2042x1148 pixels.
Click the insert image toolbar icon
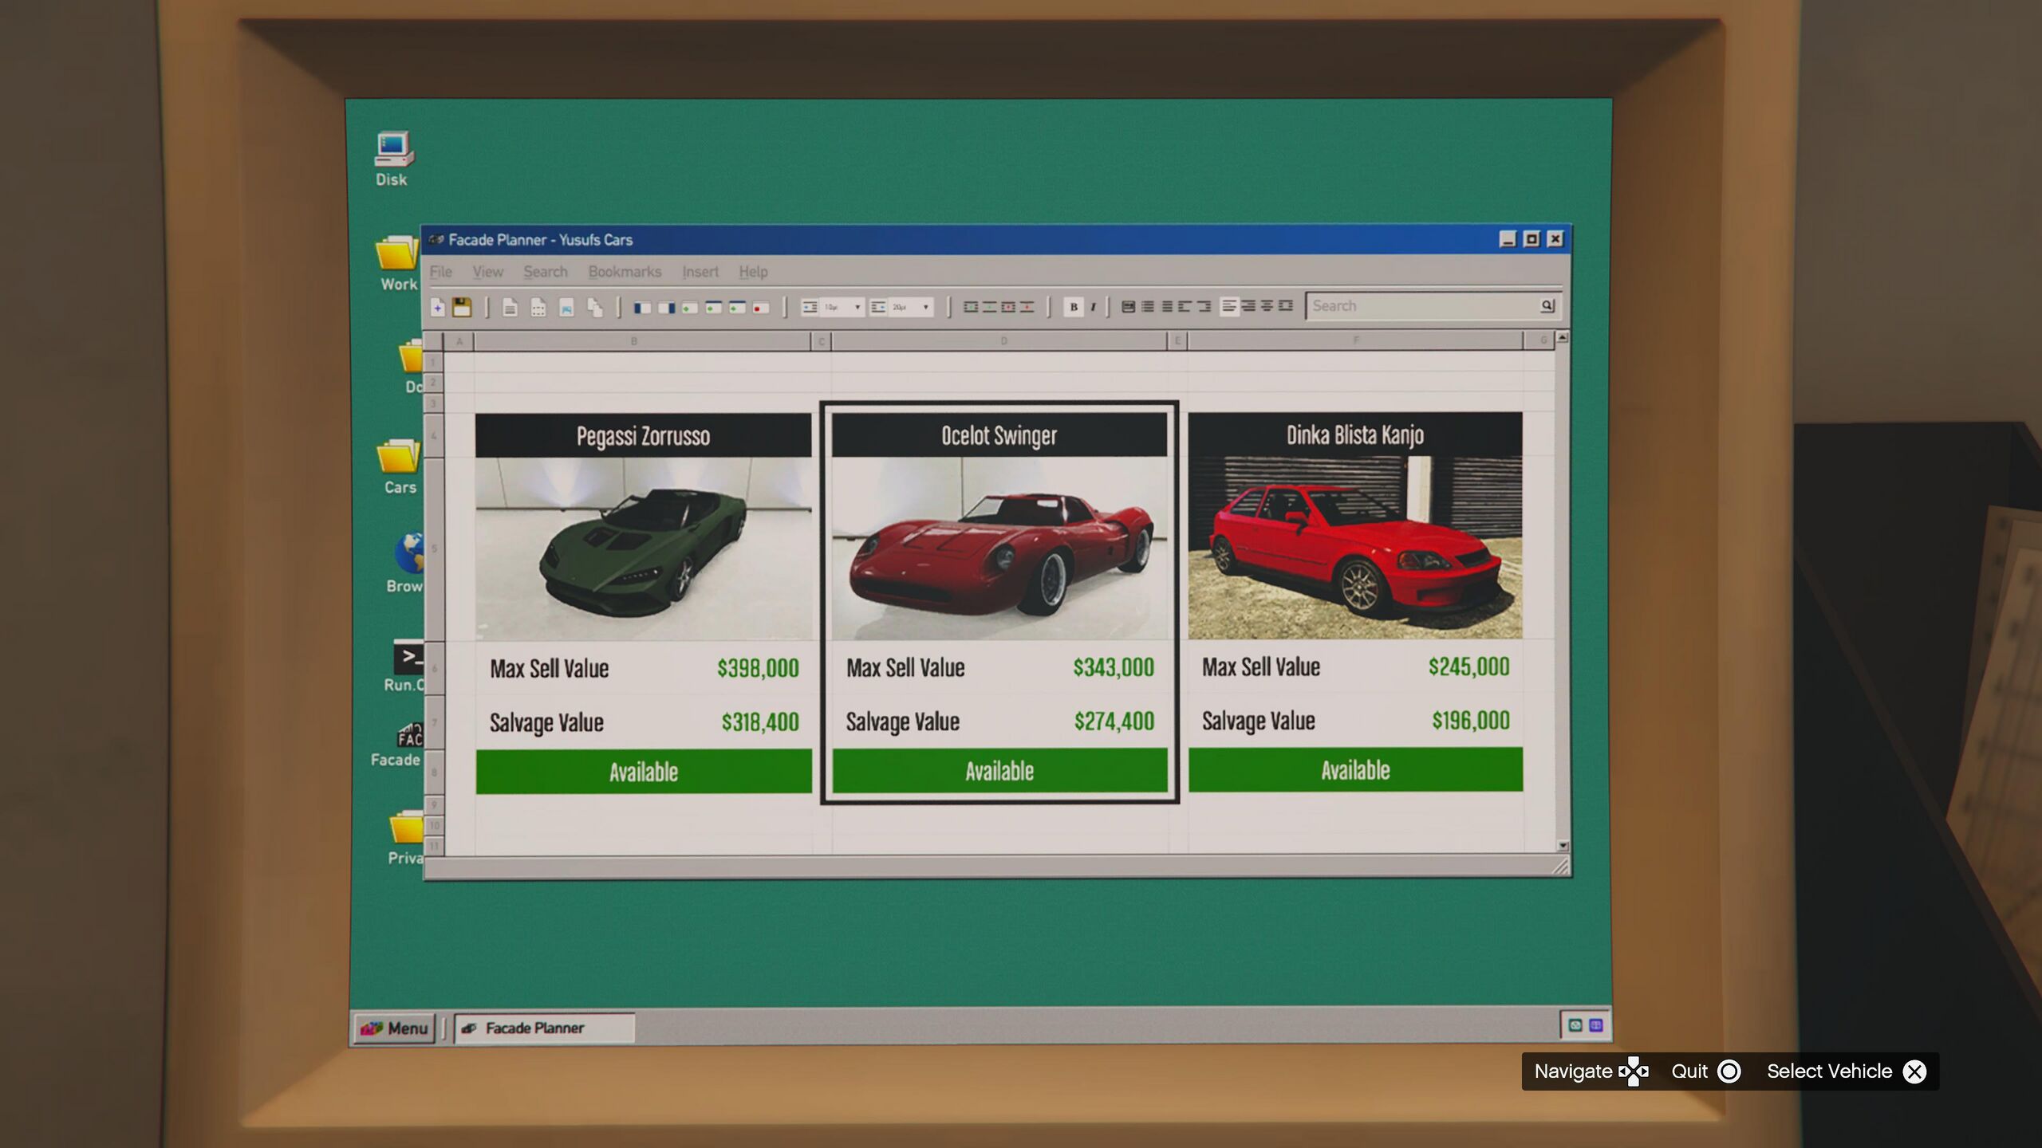coord(566,308)
